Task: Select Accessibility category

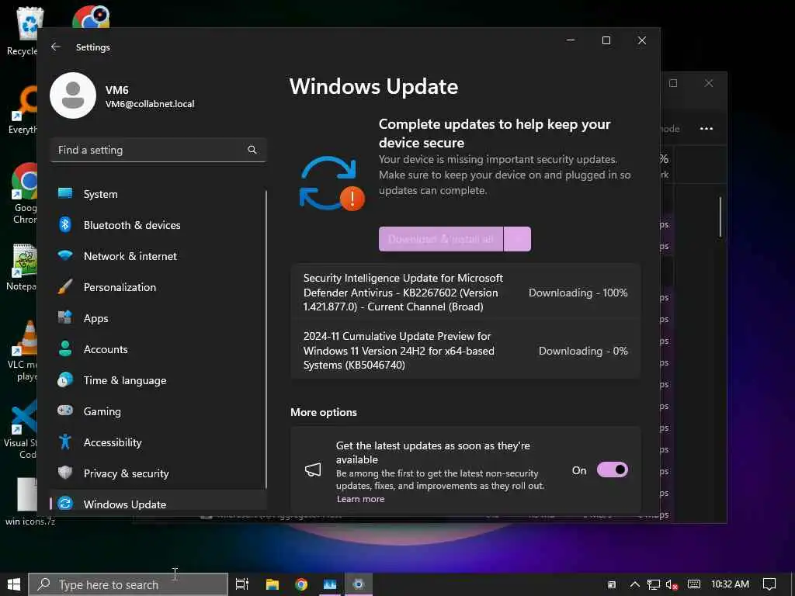Action: tap(158, 442)
